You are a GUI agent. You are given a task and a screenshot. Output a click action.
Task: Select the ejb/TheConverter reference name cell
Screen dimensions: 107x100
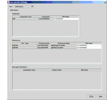click(x=64, y=48)
